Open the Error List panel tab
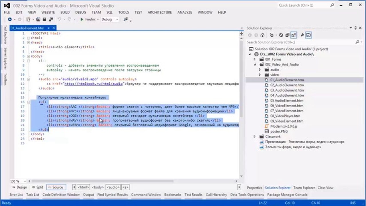This screenshot has width=366, height=206. (16, 195)
